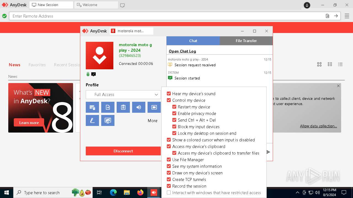Uncheck Hear my device's sound
353x198 pixels.
[x=169, y=94]
